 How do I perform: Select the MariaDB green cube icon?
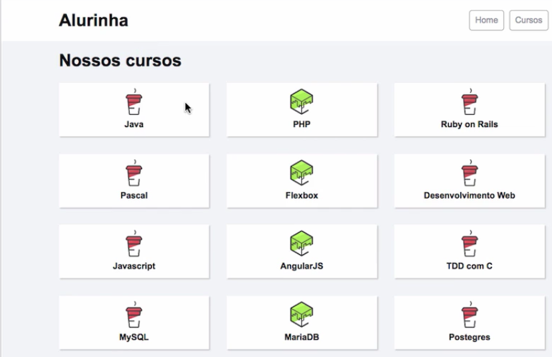click(x=302, y=315)
